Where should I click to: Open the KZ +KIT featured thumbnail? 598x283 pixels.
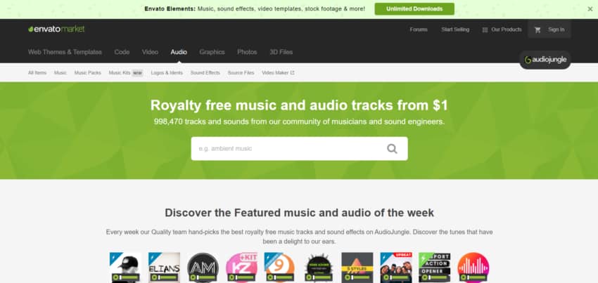pos(241,268)
